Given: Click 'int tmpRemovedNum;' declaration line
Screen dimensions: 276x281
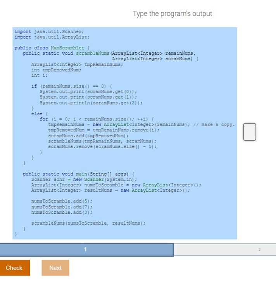Looking at the screenshot, I should pyautogui.click(x=56, y=70).
